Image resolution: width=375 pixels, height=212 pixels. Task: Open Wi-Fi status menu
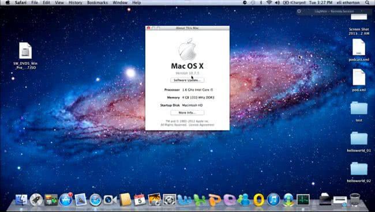[x=269, y=3]
